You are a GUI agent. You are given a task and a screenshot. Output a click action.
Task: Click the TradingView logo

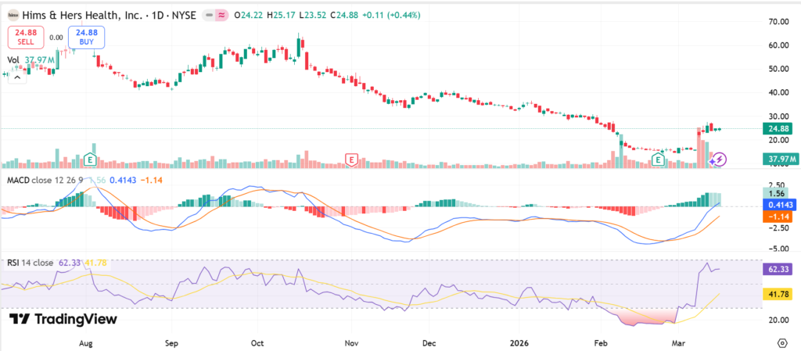63,319
